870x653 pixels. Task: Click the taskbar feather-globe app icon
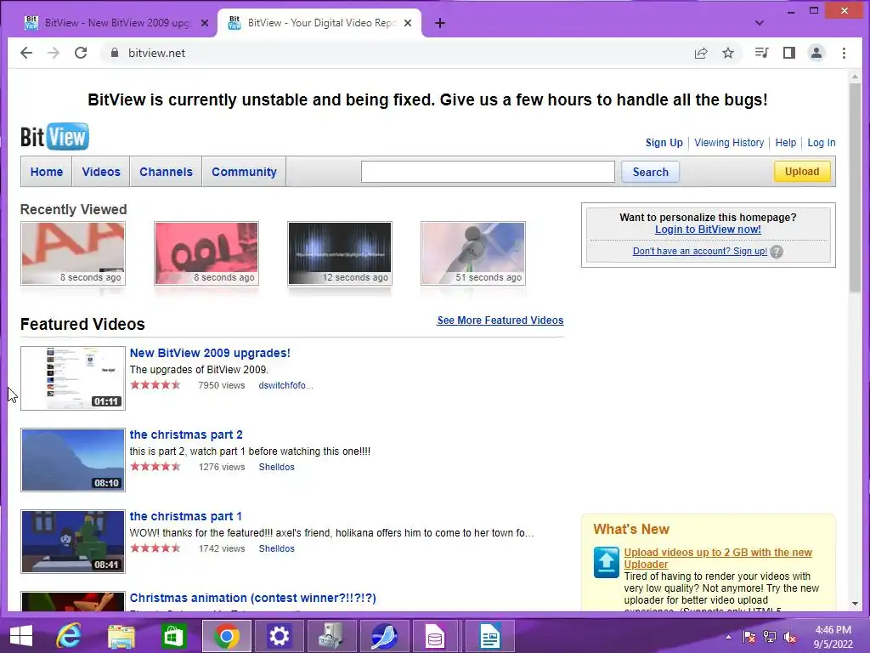(385, 636)
